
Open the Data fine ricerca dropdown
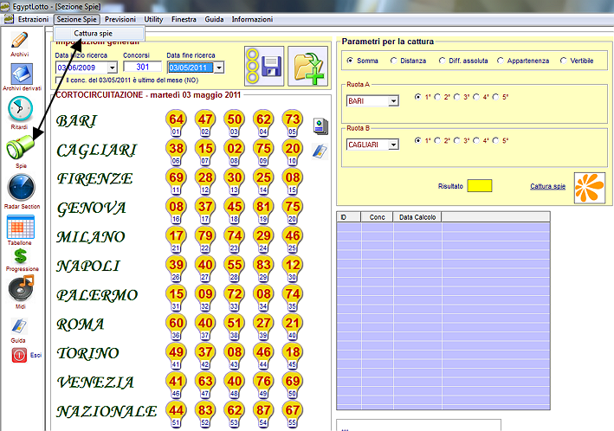pyautogui.click(x=219, y=68)
